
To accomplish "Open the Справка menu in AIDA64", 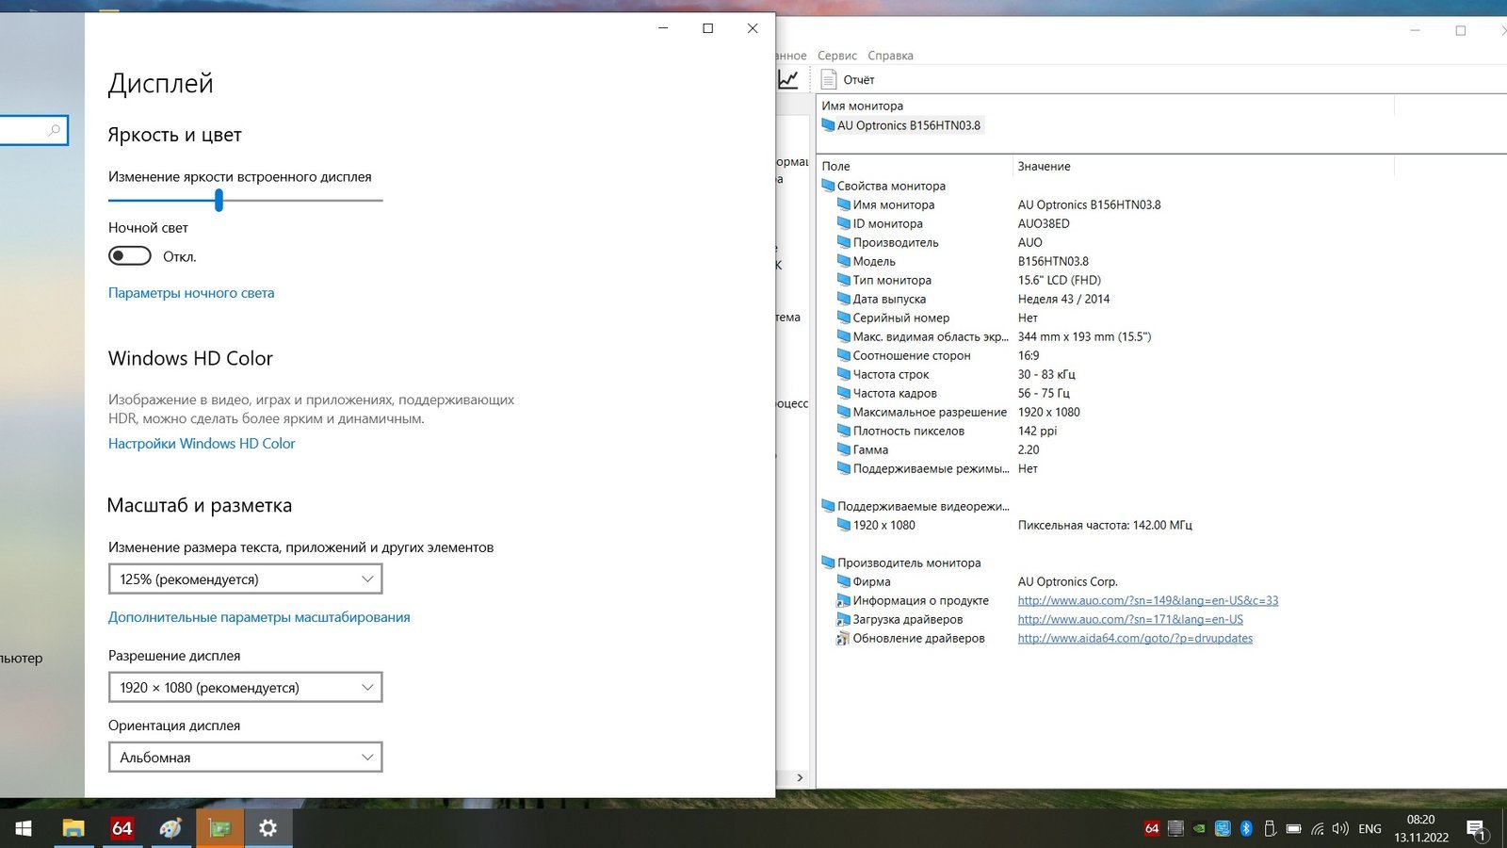I will coord(890,56).
